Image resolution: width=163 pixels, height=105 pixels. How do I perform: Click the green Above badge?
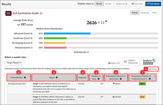142,84
